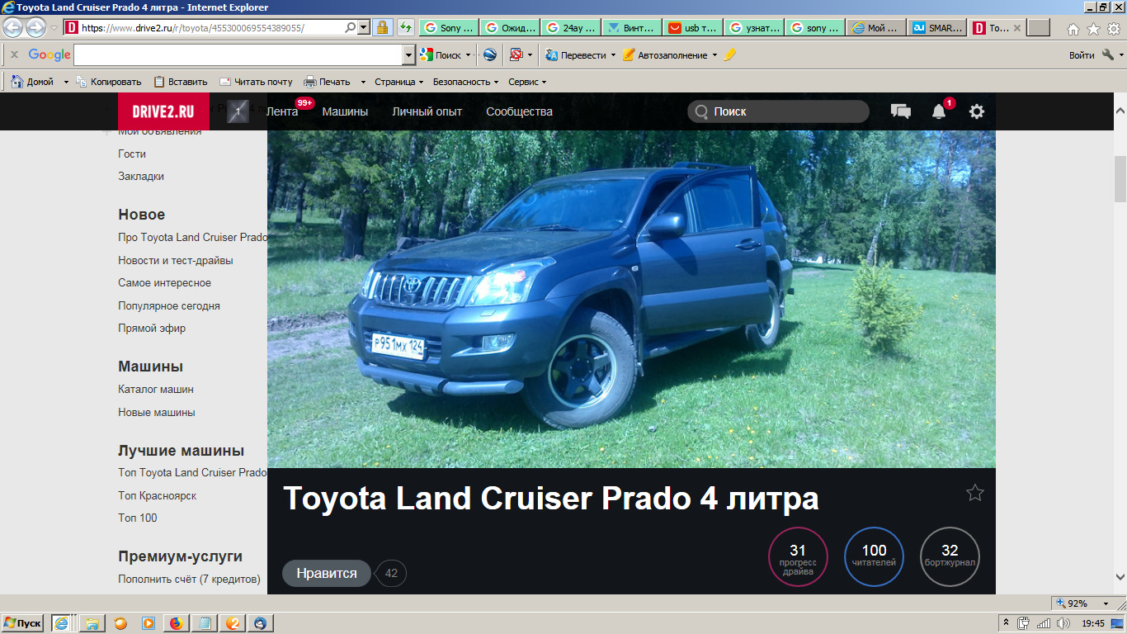Open DRIVE2 settings gear
This screenshot has height=634, width=1127.
coord(976,111)
